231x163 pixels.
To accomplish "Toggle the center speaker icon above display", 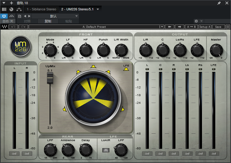I will 93,67.
